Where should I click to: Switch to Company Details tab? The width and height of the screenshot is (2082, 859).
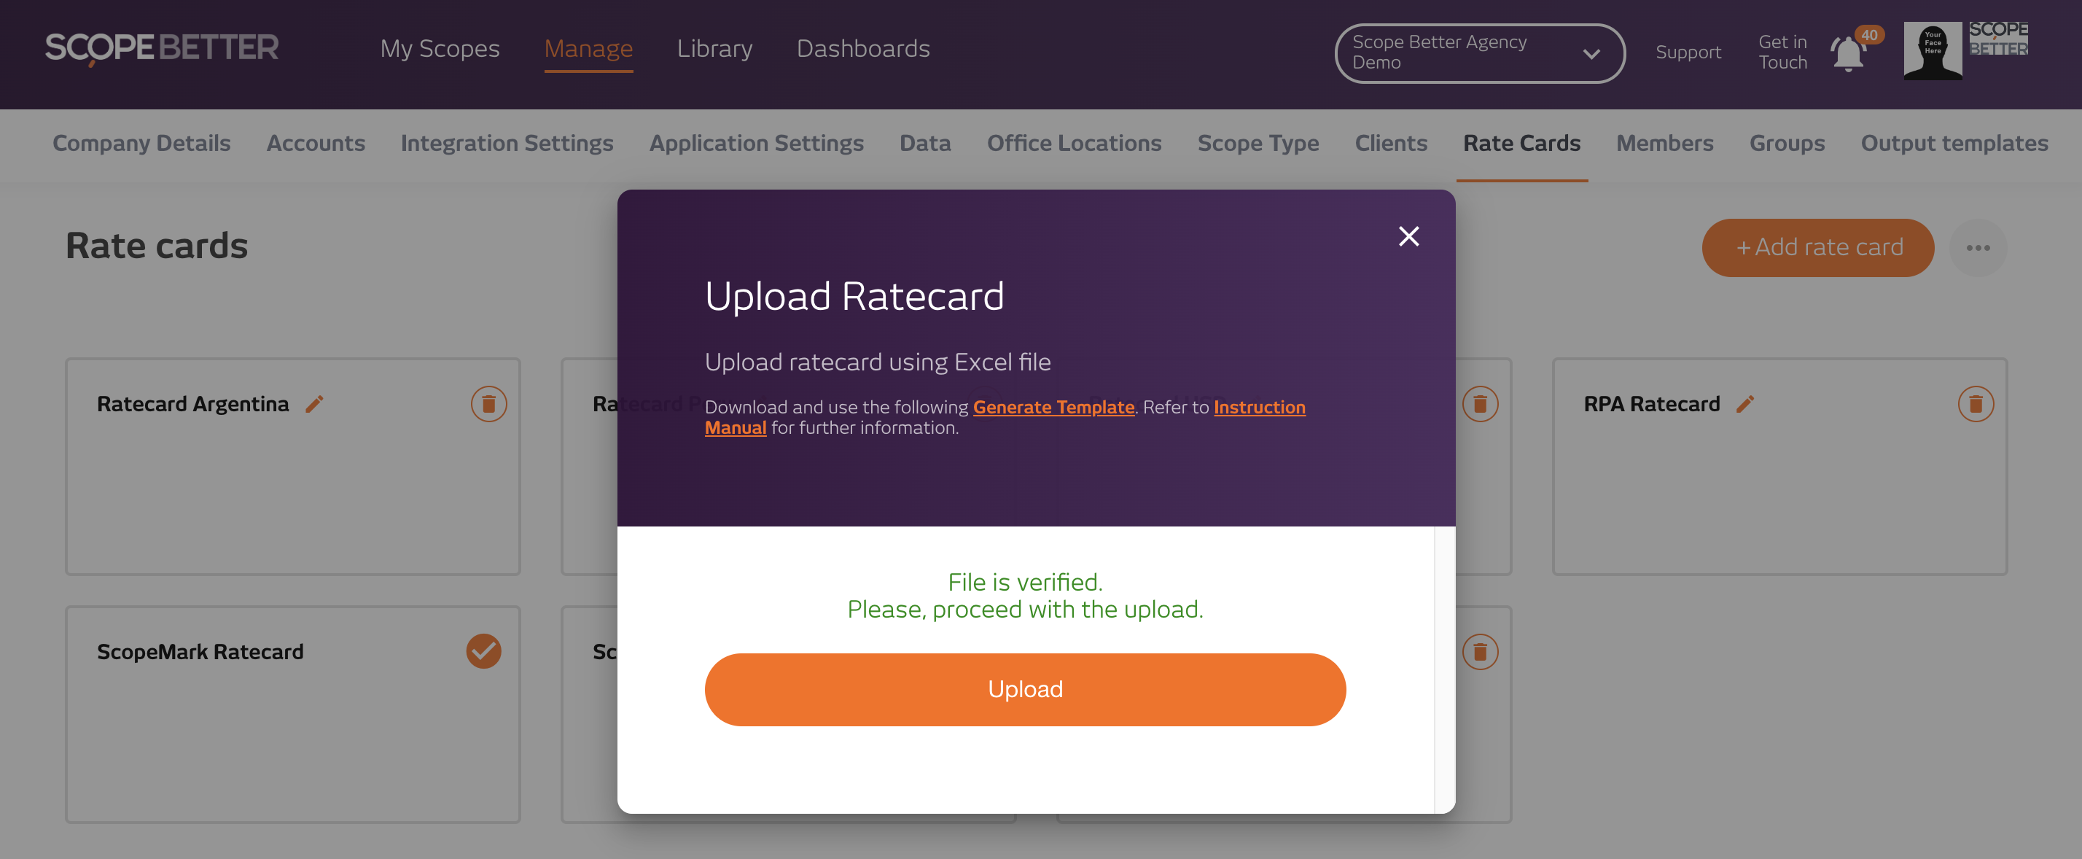141,143
